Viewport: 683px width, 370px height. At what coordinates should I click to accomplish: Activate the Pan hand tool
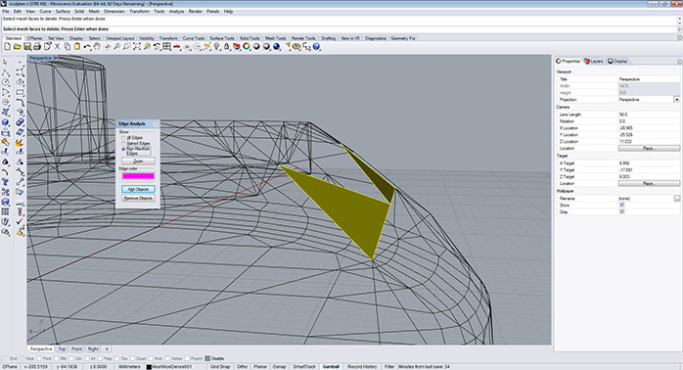pos(97,46)
